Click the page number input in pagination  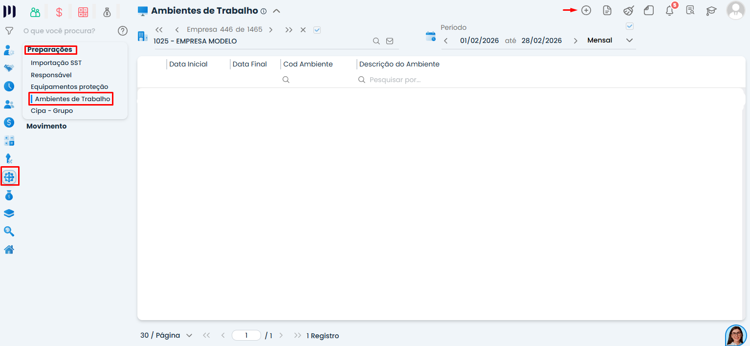click(246, 335)
